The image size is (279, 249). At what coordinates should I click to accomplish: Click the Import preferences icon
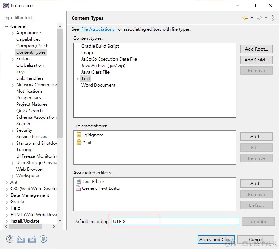tap(21, 239)
